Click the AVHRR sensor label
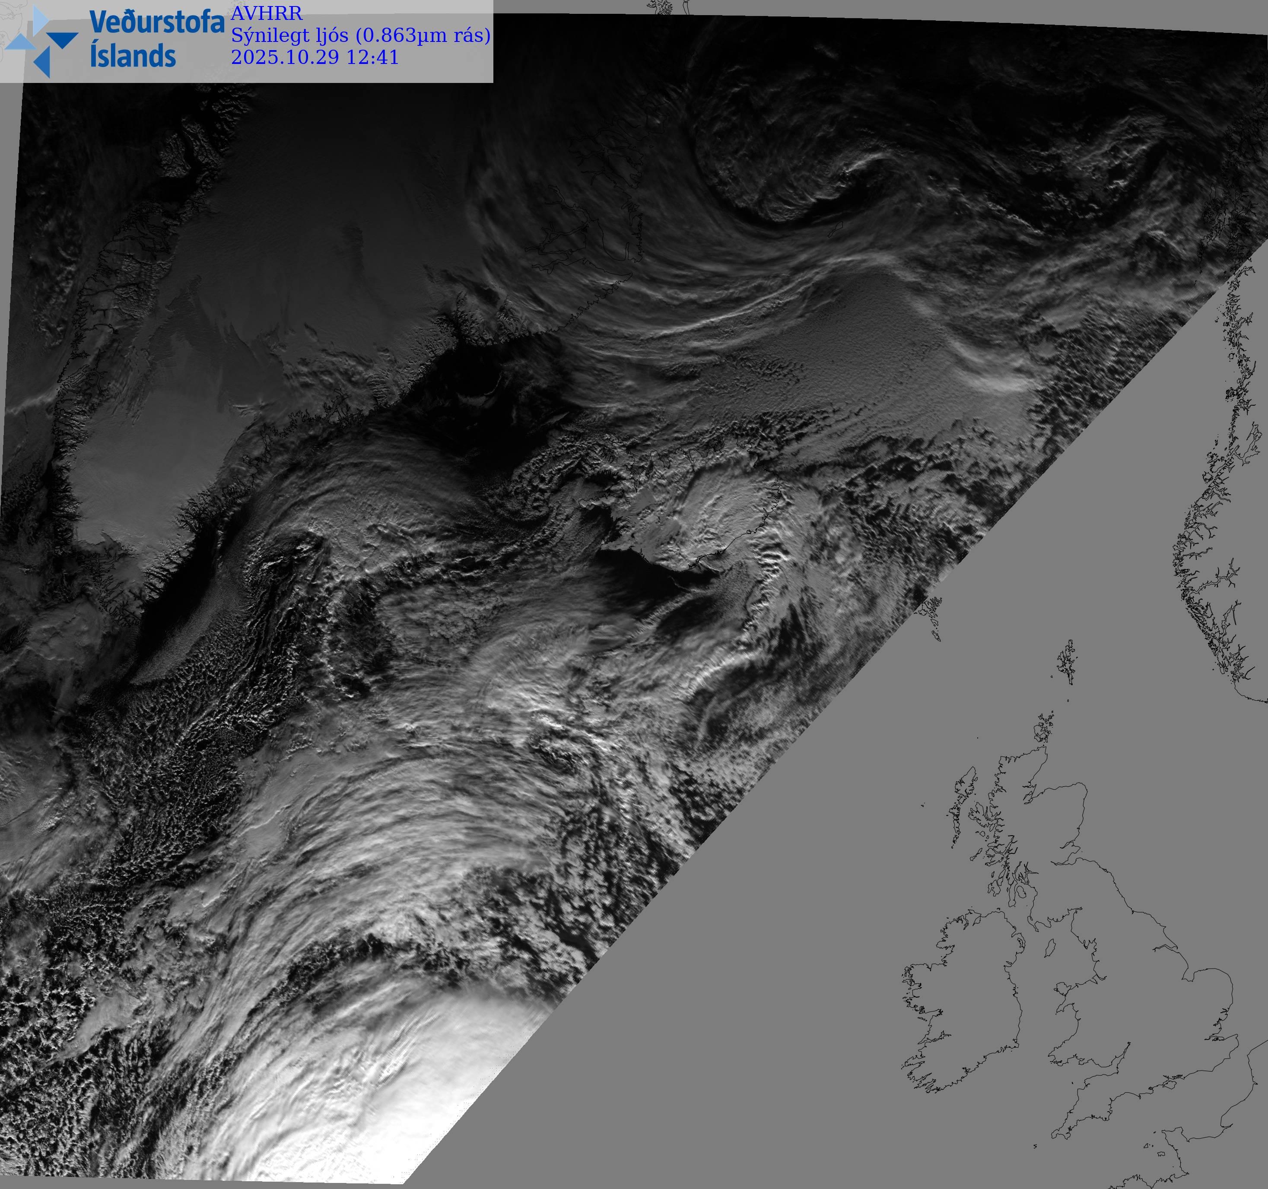1268x1189 pixels. (x=267, y=13)
